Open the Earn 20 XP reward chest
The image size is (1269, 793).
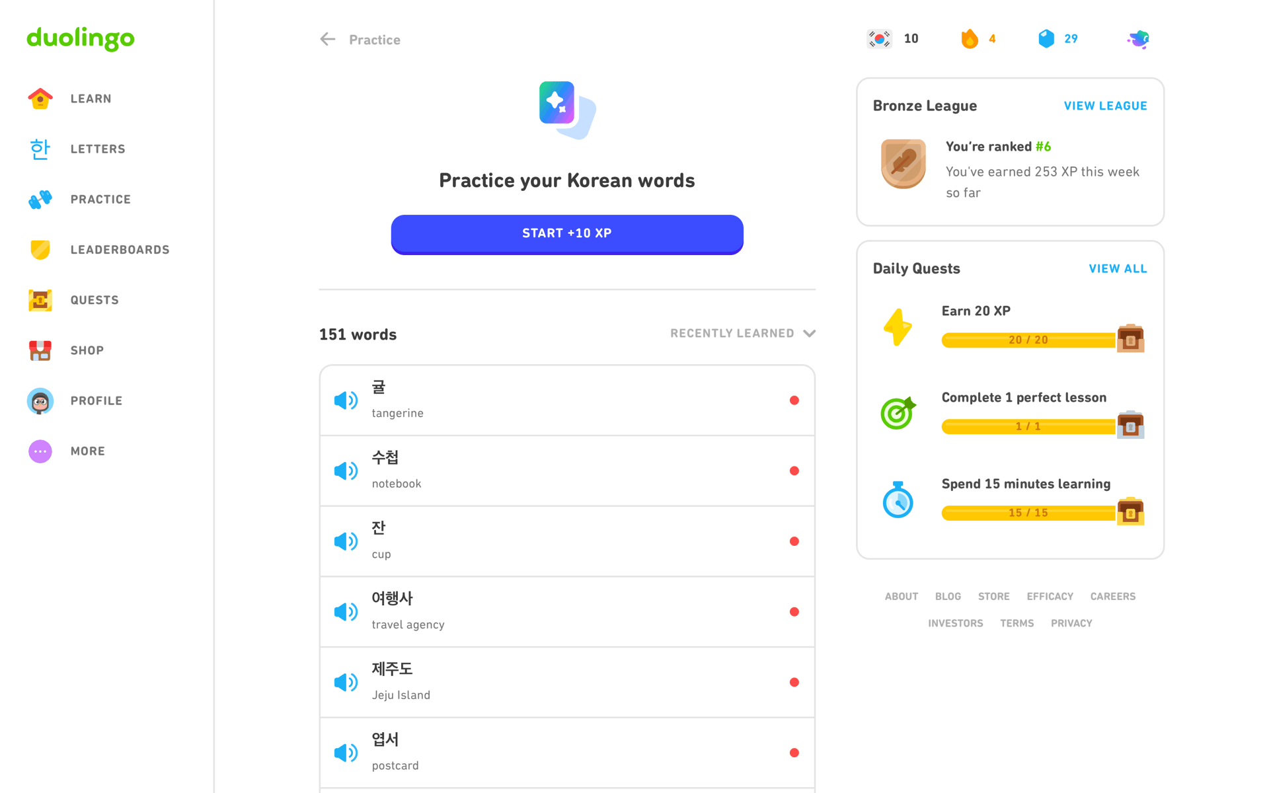click(1130, 338)
